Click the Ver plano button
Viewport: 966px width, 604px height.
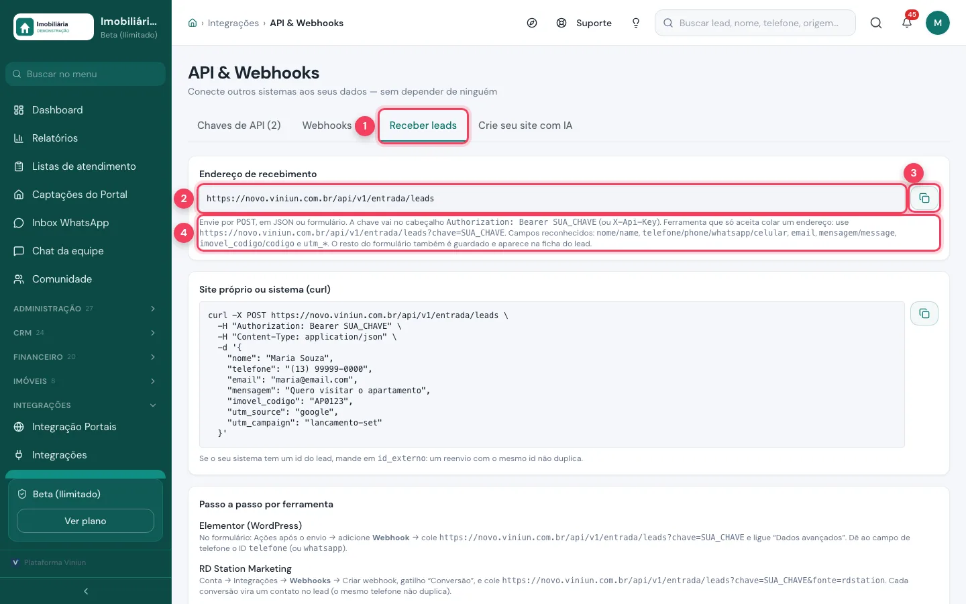click(85, 521)
